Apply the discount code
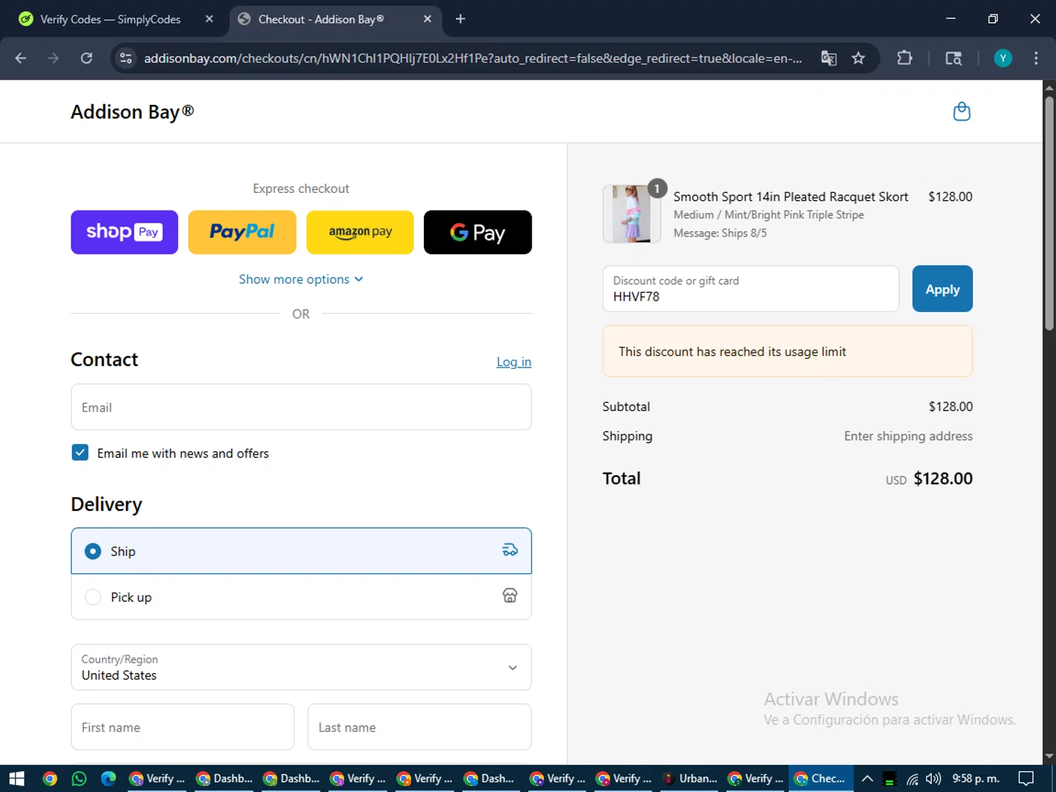This screenshot has width=1056, height=792. tap(943, 289)
